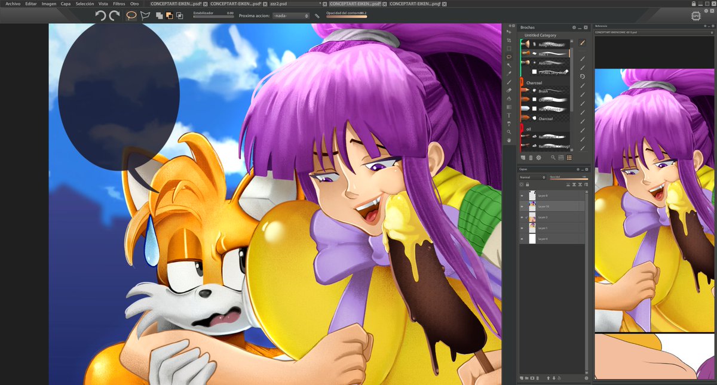Viewport: 717px width, 385px height.
Task: Click the Layer 8 thumbnail
Action: [532, 196]
